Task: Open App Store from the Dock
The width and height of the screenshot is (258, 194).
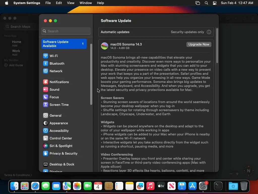Action: (x=192, y=186)
